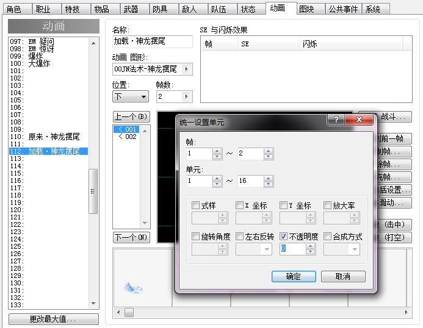Open the 公共事件 tab
This screenshot has height=328, width=423.
click(x=343, y=9)
